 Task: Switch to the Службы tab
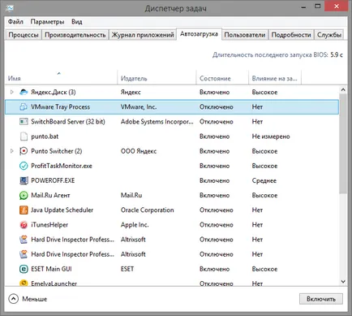tap(329, 35)
